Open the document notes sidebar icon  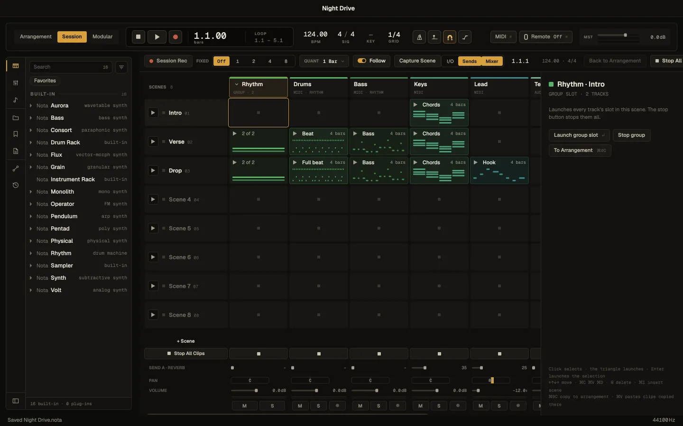pos(16,151)
